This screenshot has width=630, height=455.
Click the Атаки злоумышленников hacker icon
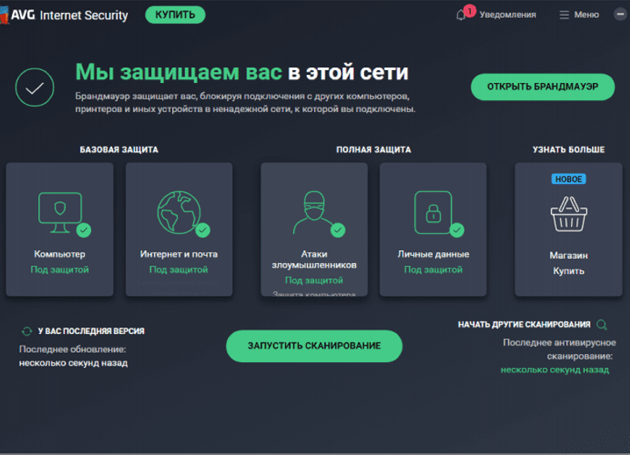tap(313, 213)
